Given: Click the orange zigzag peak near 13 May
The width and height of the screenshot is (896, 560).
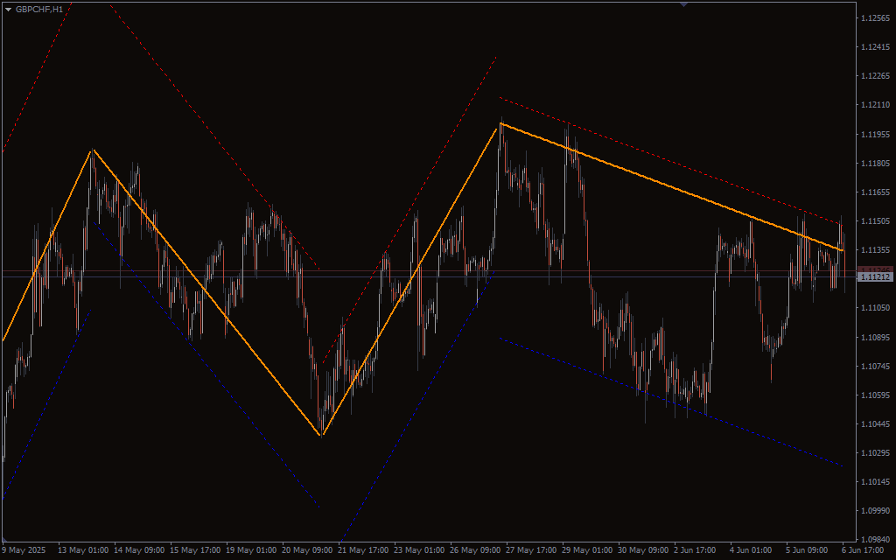Looking at the screenshot, I should click(x=92, y=150).
